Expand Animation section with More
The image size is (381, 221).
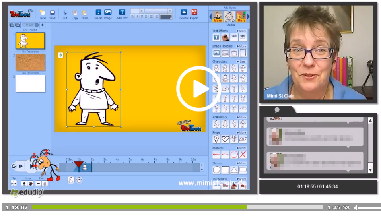point(241,117)
